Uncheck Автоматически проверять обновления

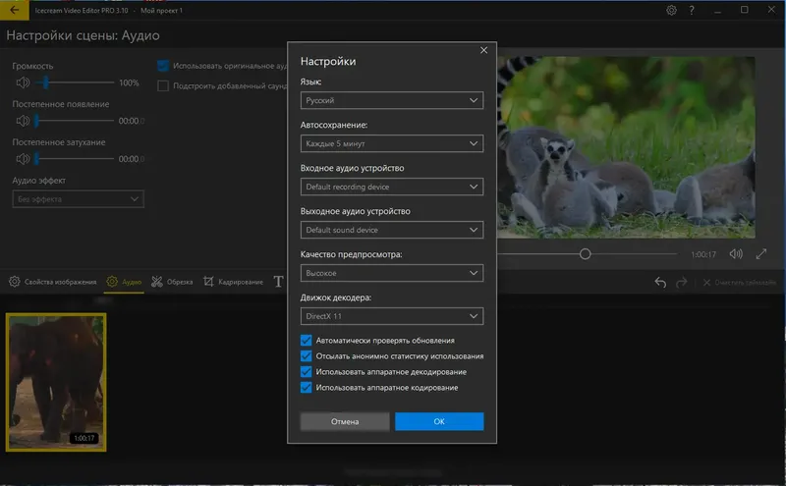click(x=306, y=341)
